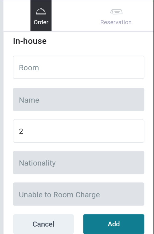Click the teal Add button
Screen dimensions: 154x234
[x=114, y=224]
